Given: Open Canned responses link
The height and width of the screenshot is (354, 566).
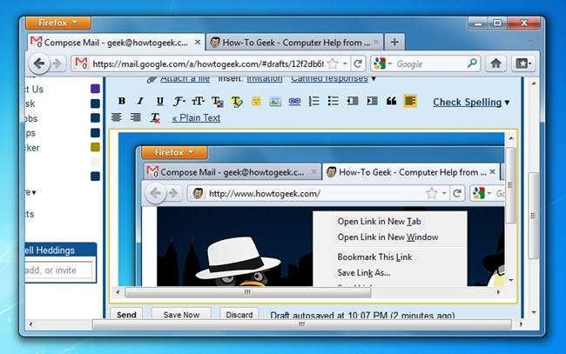Looking at the screenshot, I should pos(329,78).
